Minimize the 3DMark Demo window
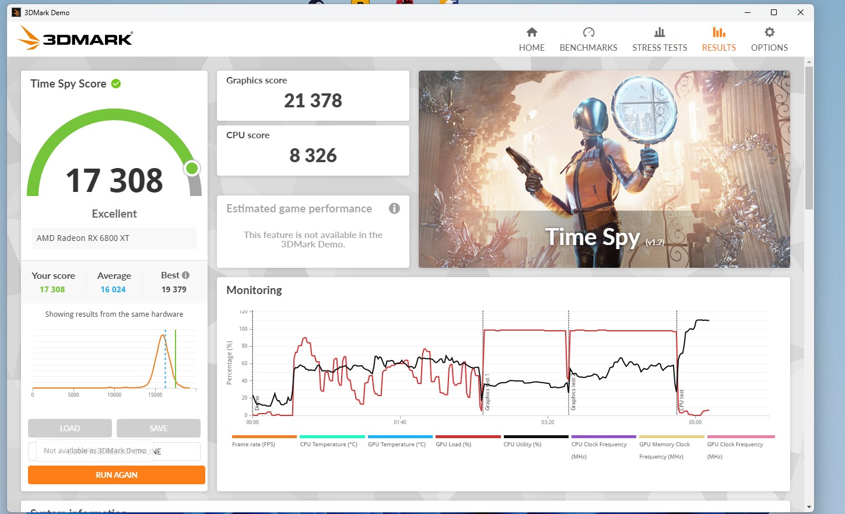This screenshot has height=514, width=845. point(748,12)
